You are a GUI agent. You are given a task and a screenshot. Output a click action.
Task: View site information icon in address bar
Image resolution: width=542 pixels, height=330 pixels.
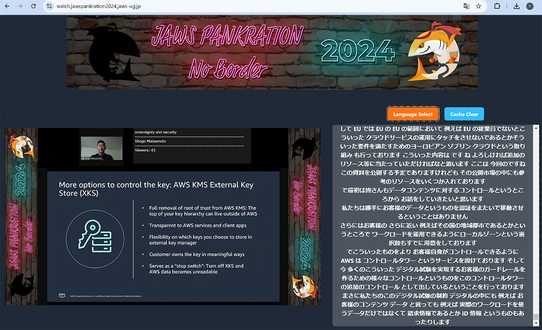(49, 6)
